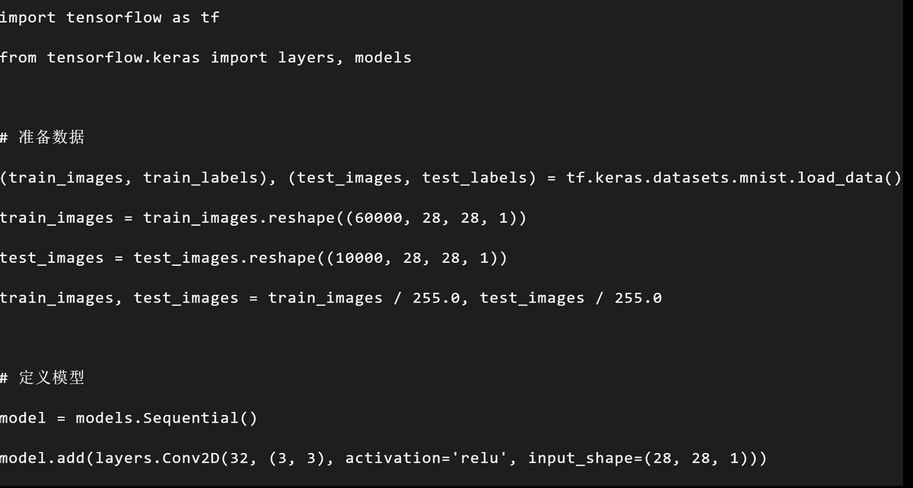The height and width of the screenshot is (488, 913).
Task: Click 'train_images / 255.0' expression
Action: tap(364, 298)
